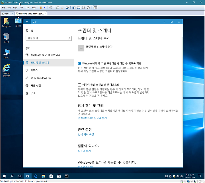Click the network tray icon
The image size is (205, 183).
[166, 176]
